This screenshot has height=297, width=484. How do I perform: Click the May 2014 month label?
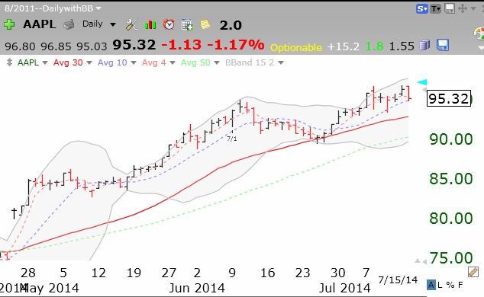(x=50, y=289)
